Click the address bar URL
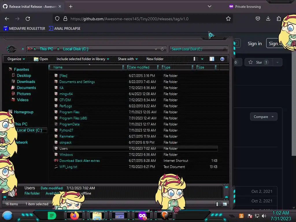Image resolution: width=296 pixels, height=222 pixels. [x=129, y=19]
